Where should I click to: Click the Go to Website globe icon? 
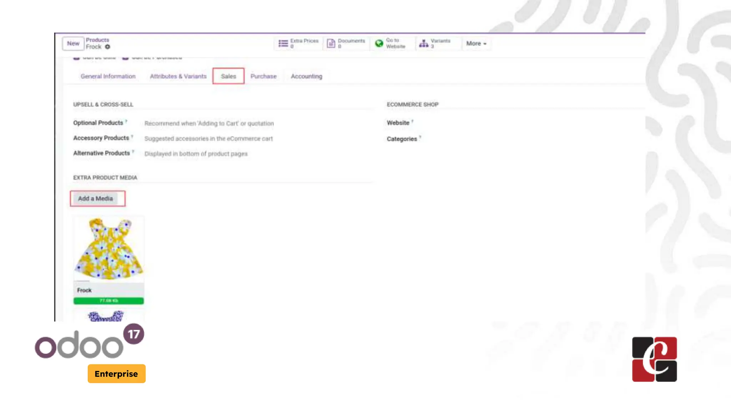point(379,44)
